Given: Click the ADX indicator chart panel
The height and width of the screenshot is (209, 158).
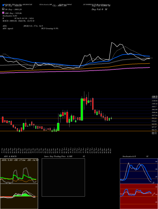Looking at the screenshot, I should [x=19, y=171].
